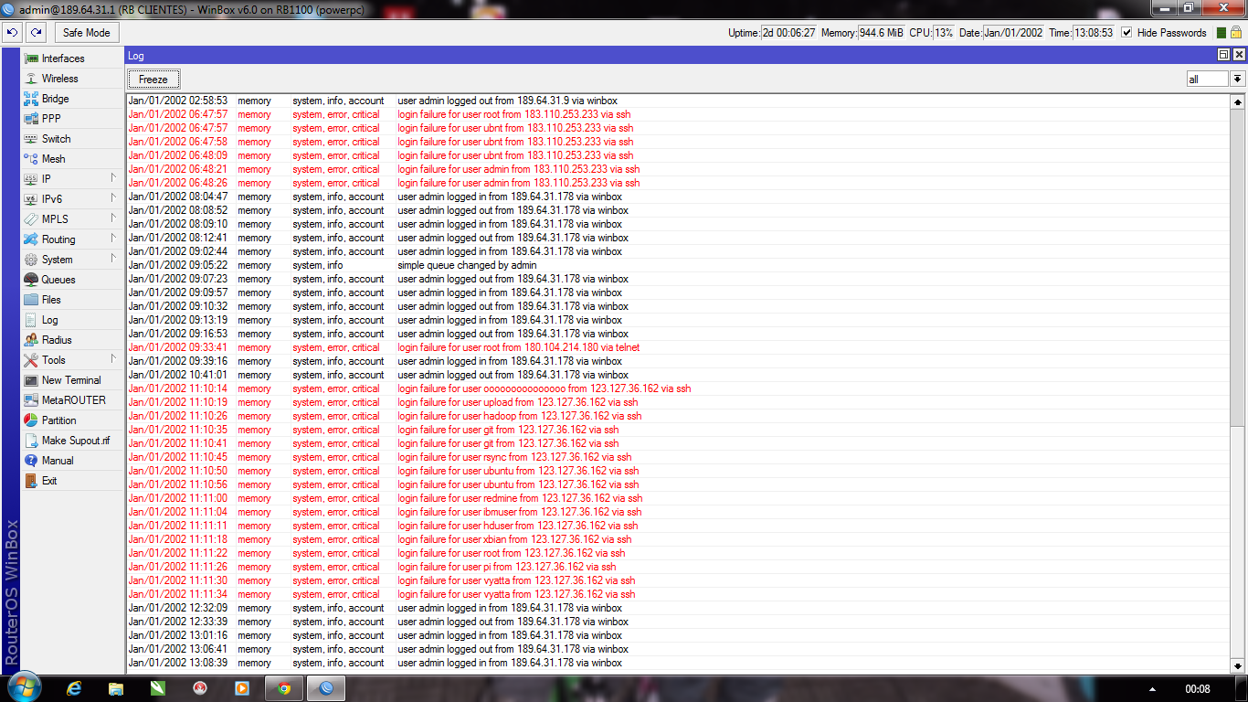Image resolution: width=1248 pixels, height=702 pixels.
Task: Select the login failure for user hadoop
Action: 678,416
